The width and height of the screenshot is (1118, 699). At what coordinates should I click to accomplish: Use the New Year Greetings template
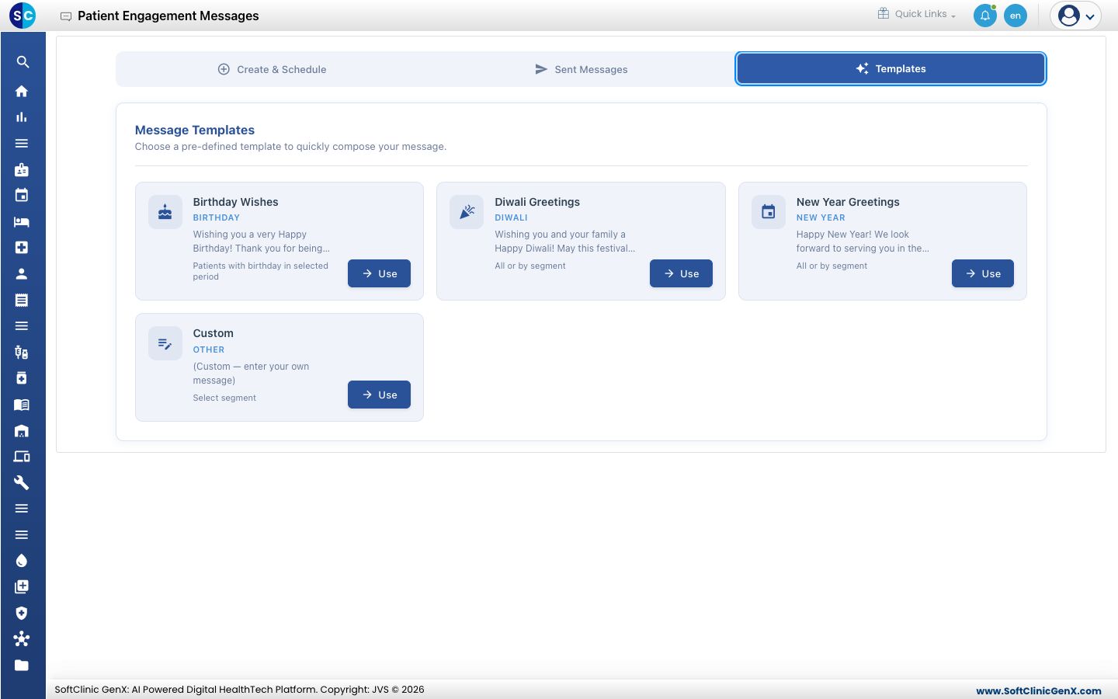pyautogui.click(x=983, y=273)
